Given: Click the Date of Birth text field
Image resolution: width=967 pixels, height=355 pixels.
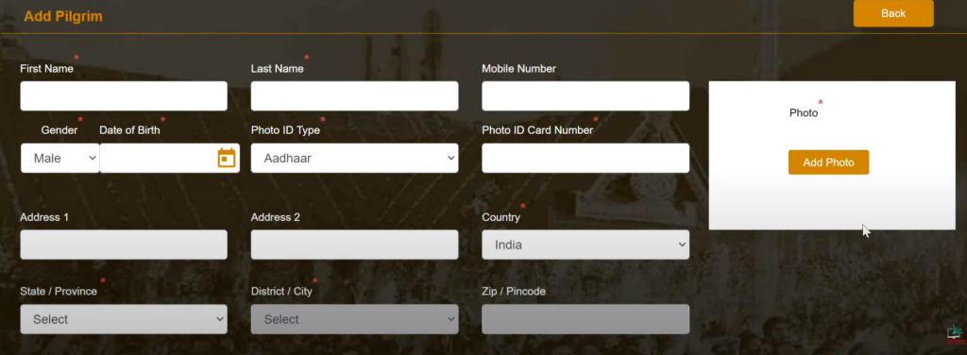Looking at the screenshot, I should [x=158, y=159].
